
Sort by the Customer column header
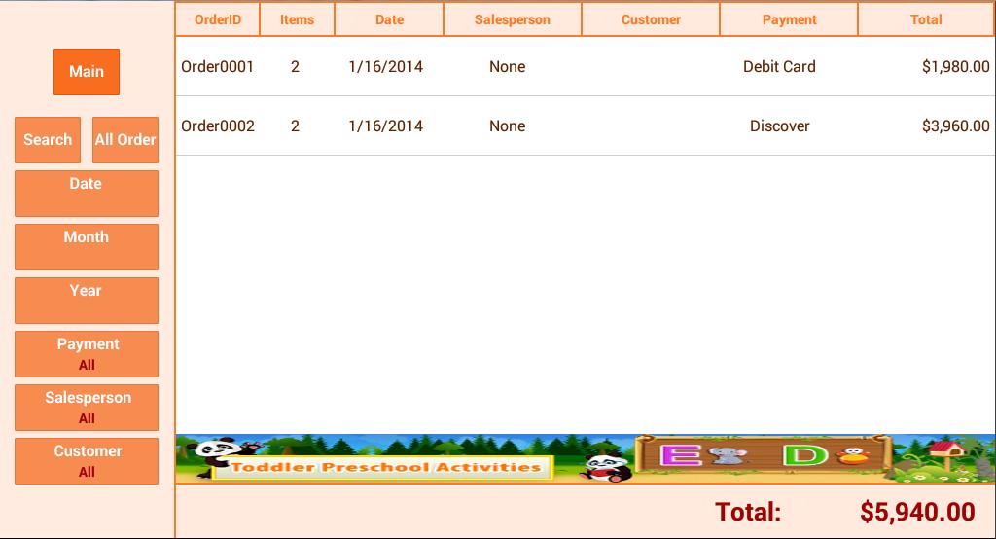coord(651,19)
